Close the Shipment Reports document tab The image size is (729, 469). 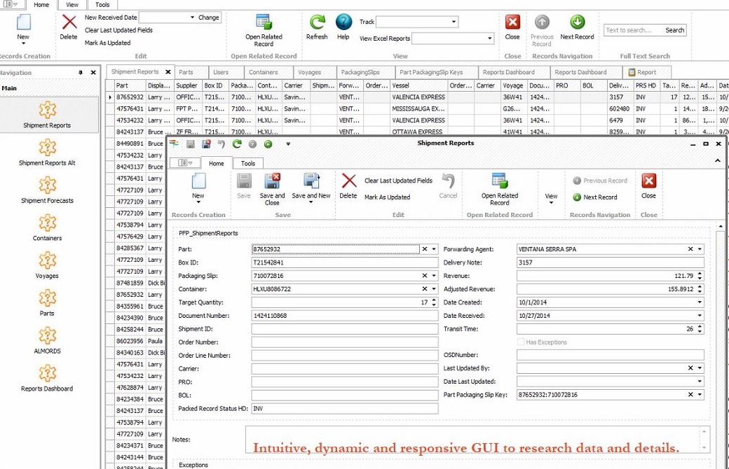[x=168, y=72]
